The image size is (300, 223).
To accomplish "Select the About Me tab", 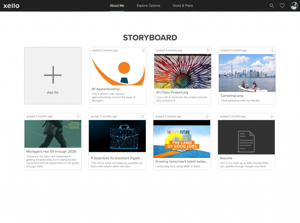I will tap(117, 6).
